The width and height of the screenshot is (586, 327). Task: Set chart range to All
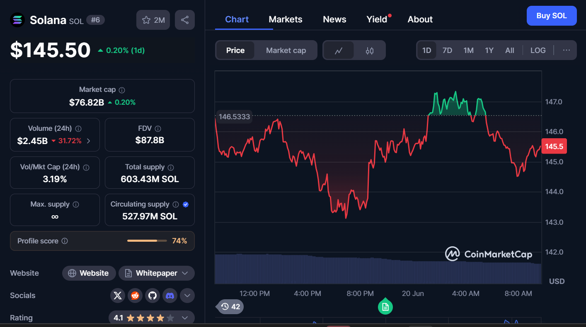pyautogui.click(x=510, y=50)
